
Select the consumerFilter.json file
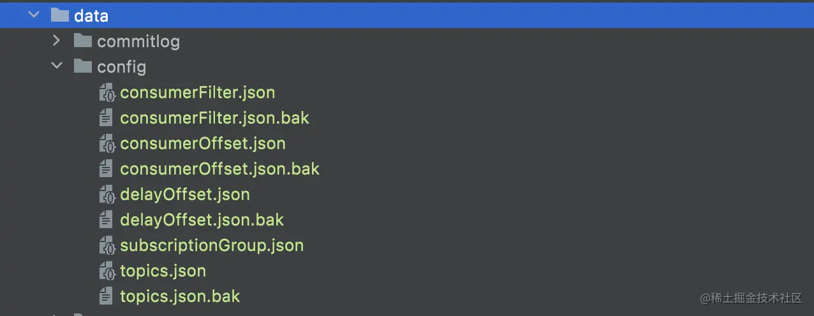197,92
